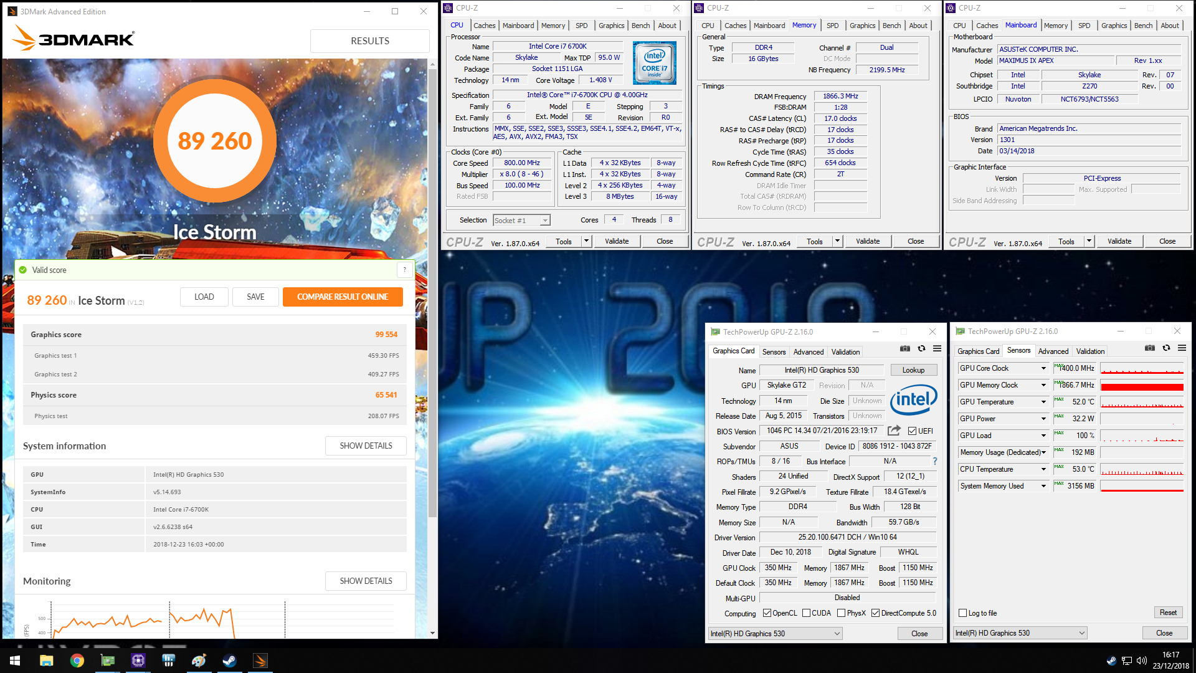The image size is (1196, 673).
Task: Open SPD tab in middle CPU-Z window
Action: point(832,26)
